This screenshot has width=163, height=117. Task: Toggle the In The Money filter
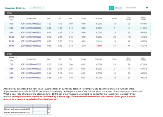click(37, 8)
